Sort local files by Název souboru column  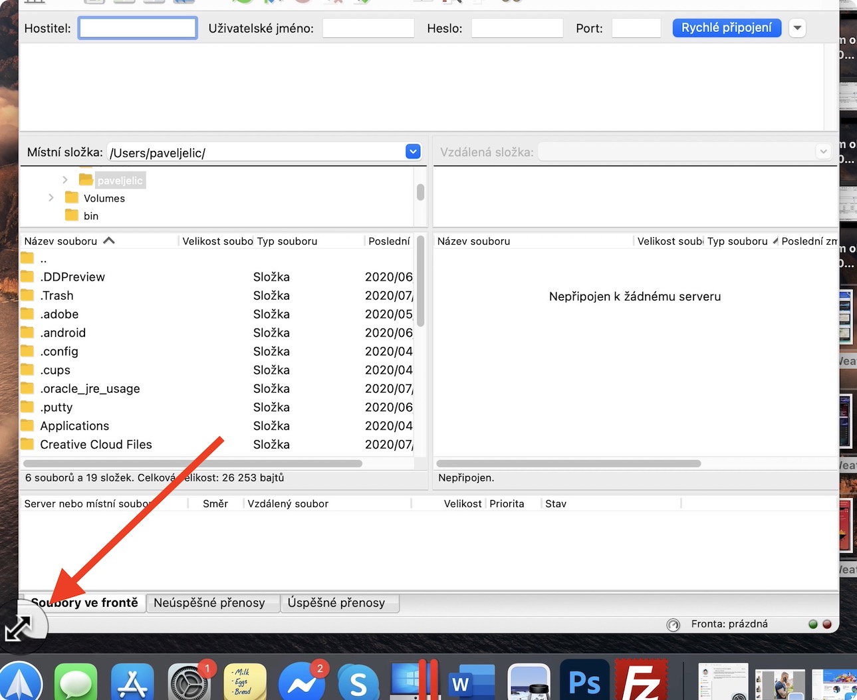pyautogui.click(x=61, y=241)
